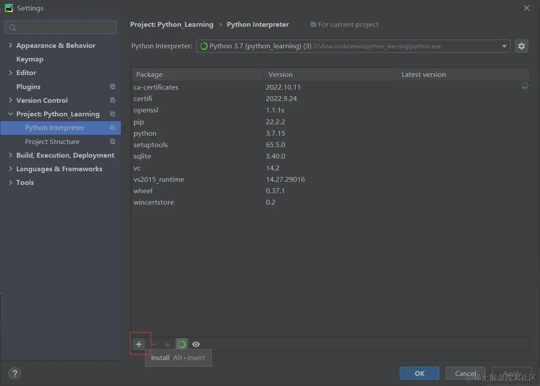Screen dimensions: 540x386
Task: Close the Settings dialog
Action: [527, 8]
